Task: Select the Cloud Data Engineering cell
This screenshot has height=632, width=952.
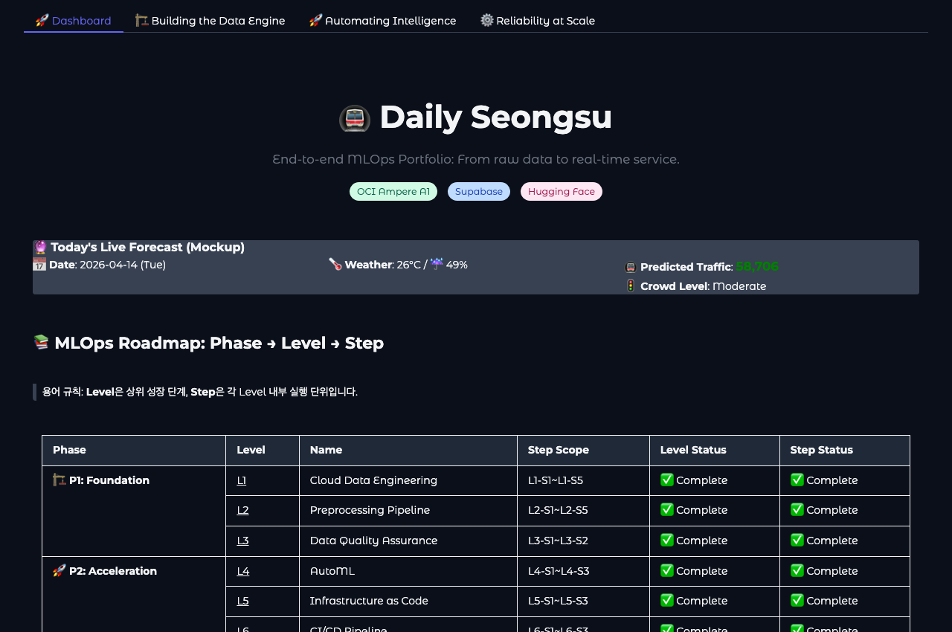Action: point(408,481)
